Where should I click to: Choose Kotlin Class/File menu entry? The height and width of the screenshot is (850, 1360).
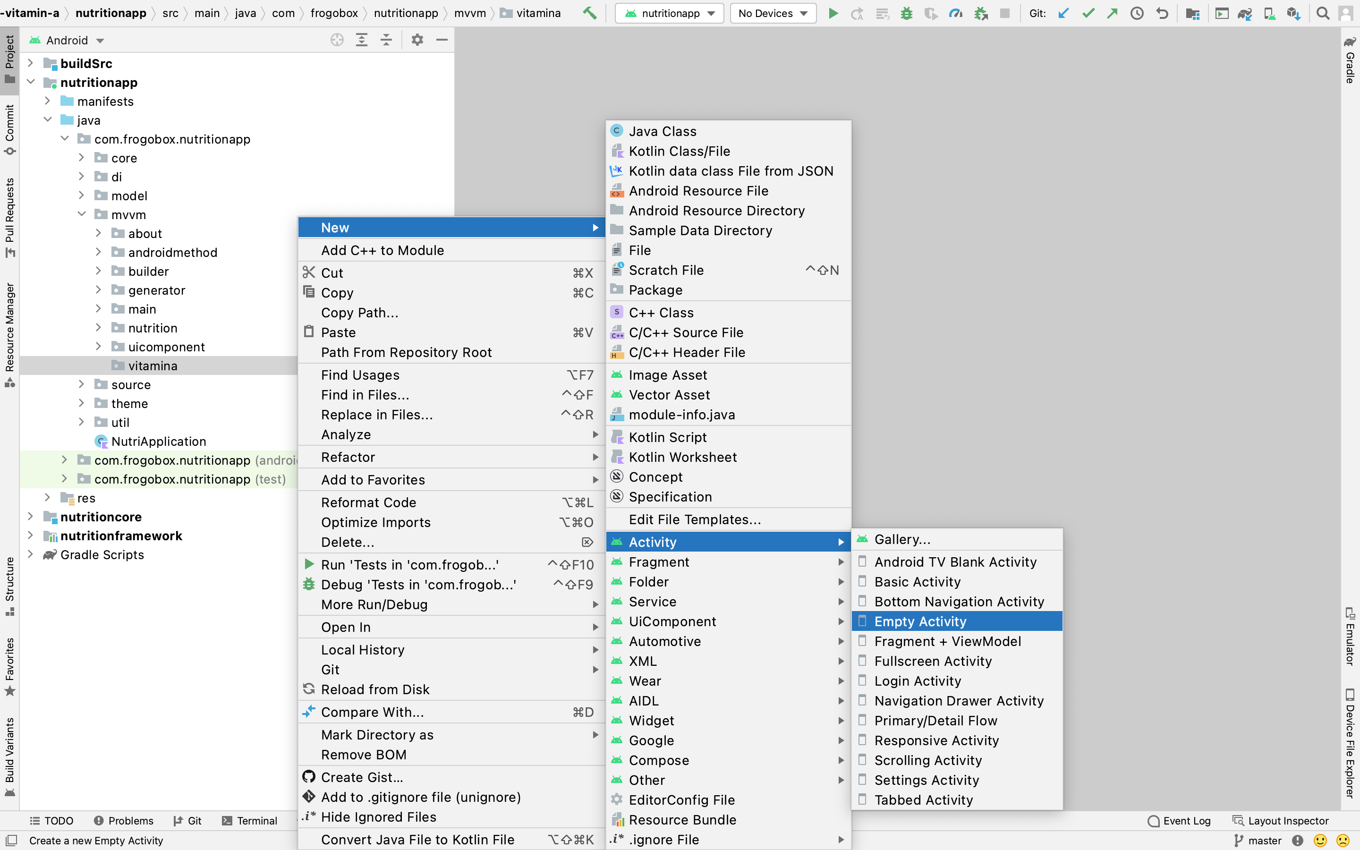coord(679,151)
